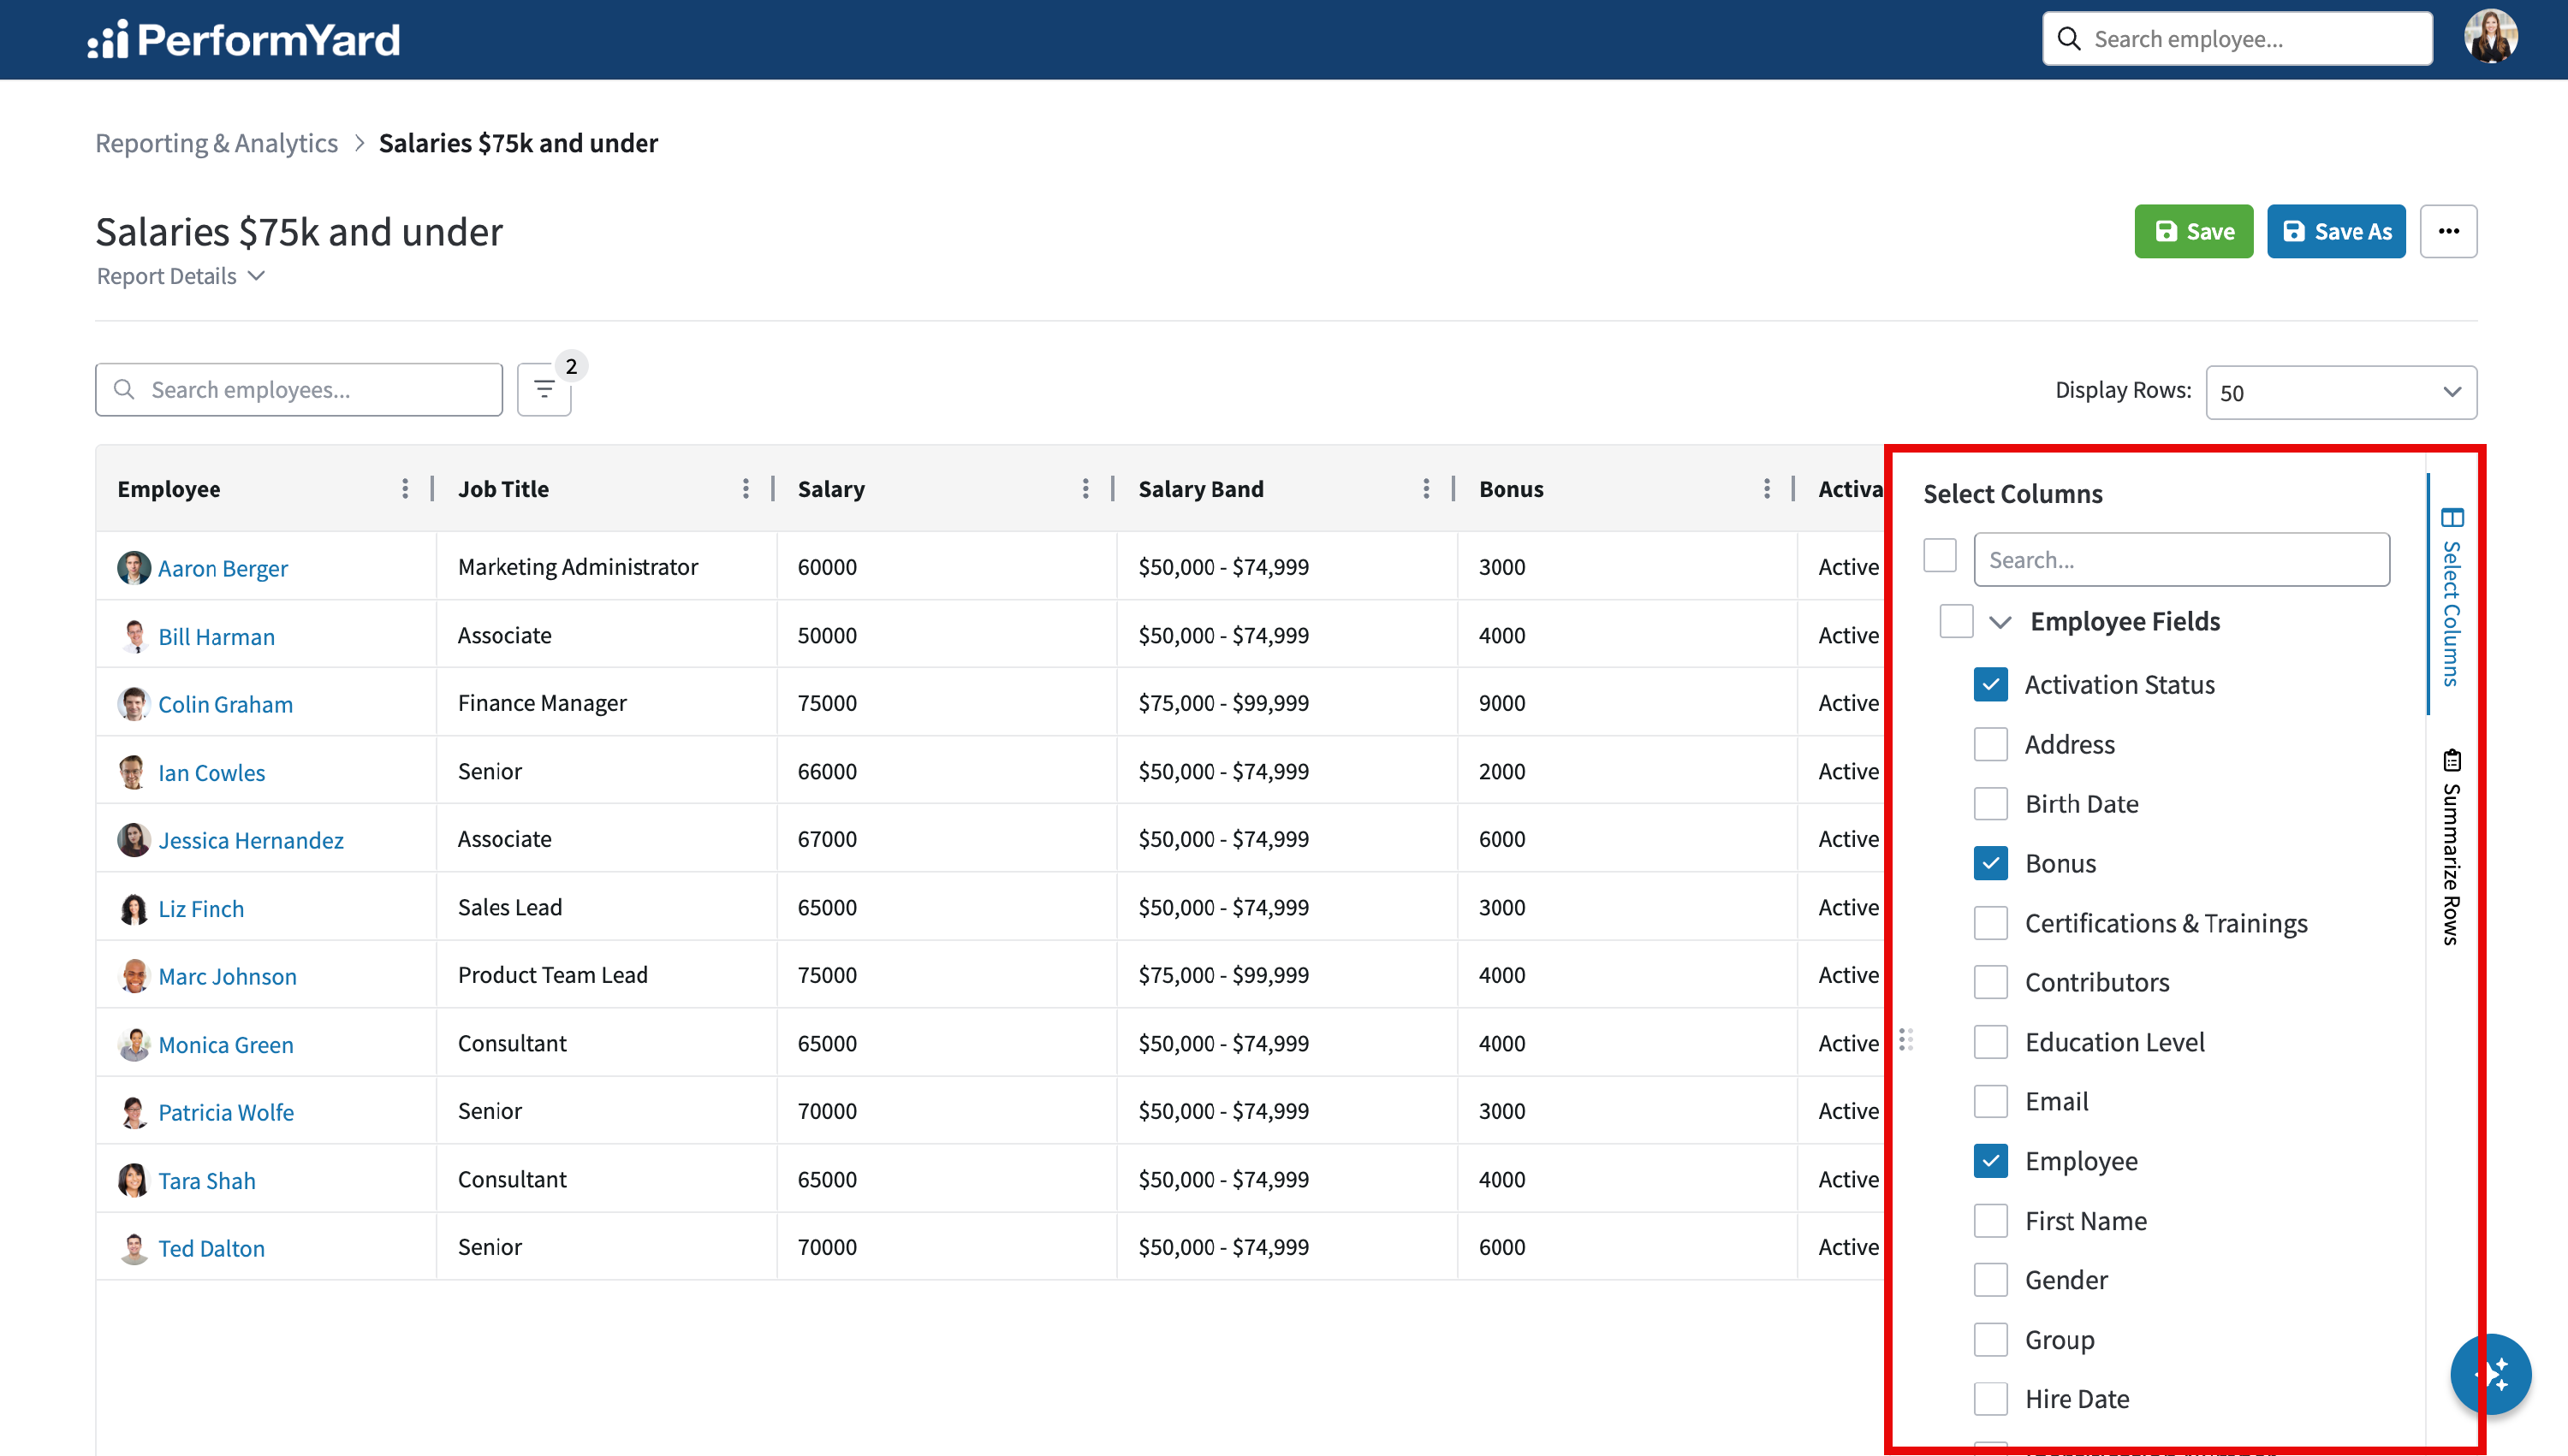This screenshot has height=1456, width=2568.
Task: Open the Salary Band column menu dots
Action: (x=1425, y=488)
